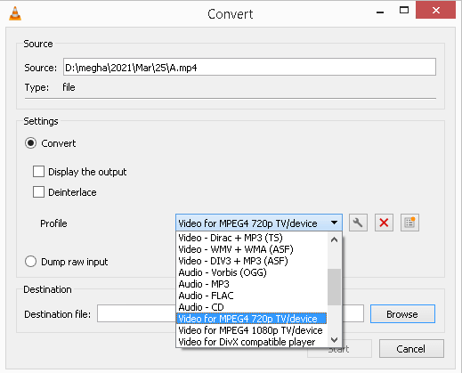Toggle the Deinterlace checkbox
The width and height of the screenshot is (462, 373).
click(x=38, y=192)
